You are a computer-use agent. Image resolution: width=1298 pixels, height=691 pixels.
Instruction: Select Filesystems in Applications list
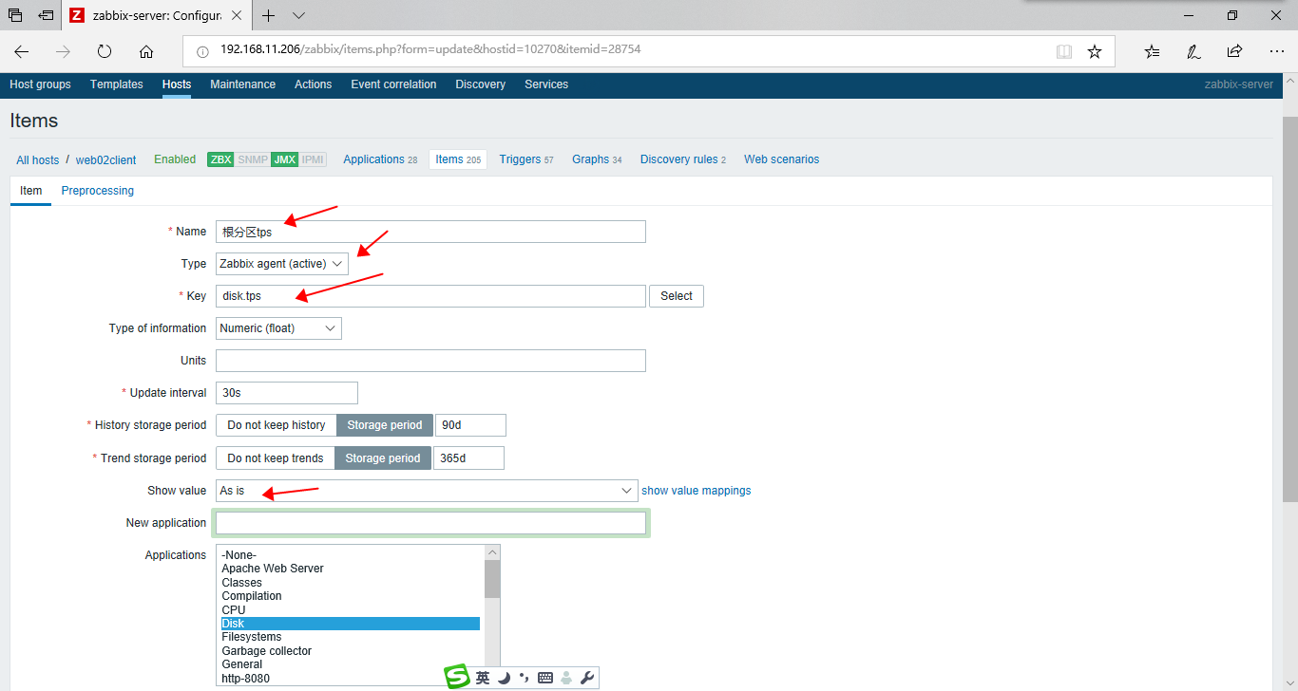(x=351, y=637)
